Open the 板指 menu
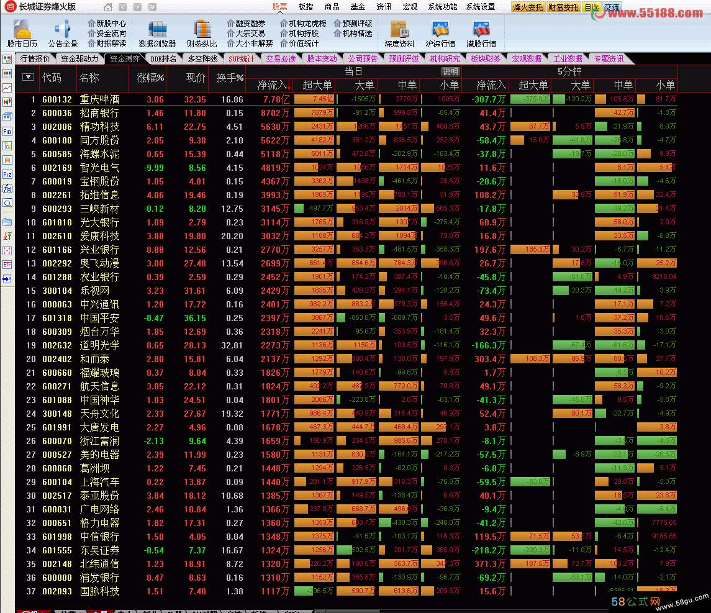The image size is (711, 613). coord(306,7)
